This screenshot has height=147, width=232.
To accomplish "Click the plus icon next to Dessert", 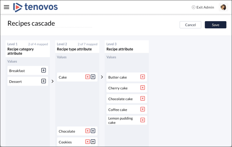I will (x=43, y=81).
